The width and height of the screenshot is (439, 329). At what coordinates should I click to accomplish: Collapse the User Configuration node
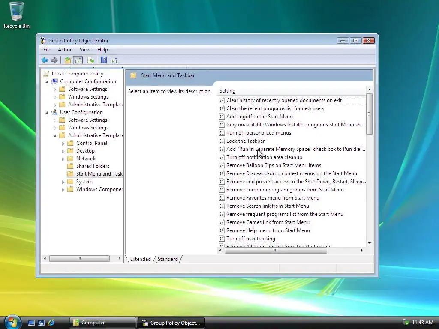(47, 113)
